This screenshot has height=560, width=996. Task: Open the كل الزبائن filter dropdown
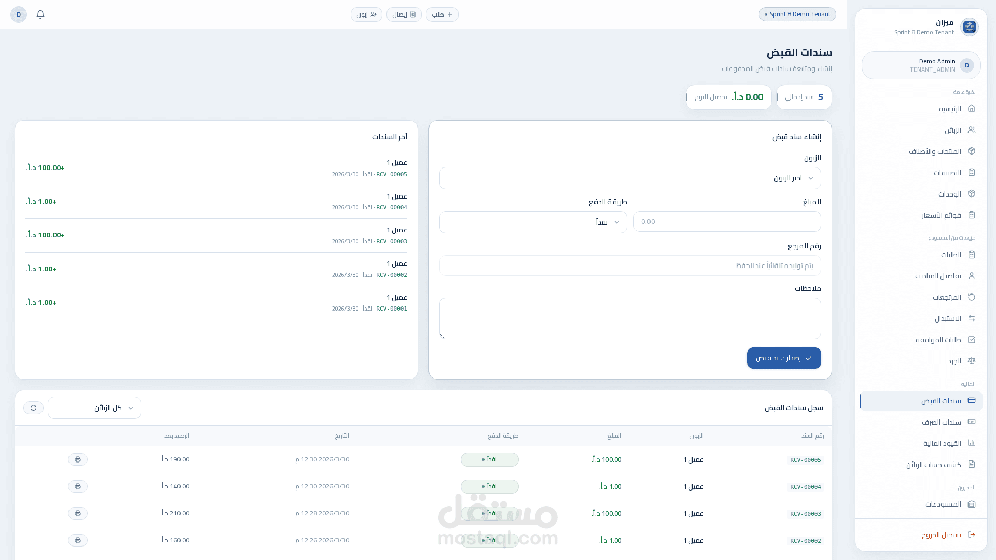[x=94, y=408]
